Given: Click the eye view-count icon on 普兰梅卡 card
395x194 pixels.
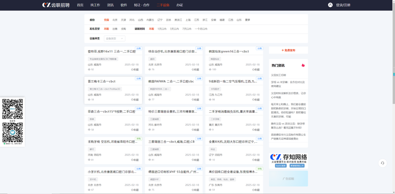Looking at the screenshot, I should point(89,100).
